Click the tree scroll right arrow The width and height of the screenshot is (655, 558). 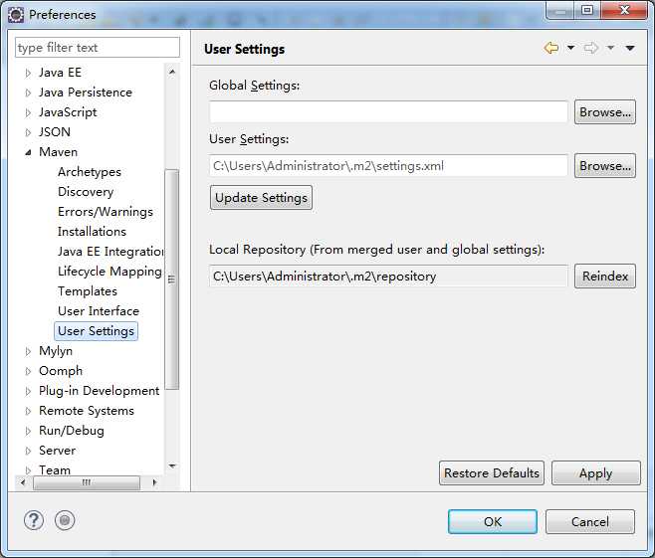154,482
